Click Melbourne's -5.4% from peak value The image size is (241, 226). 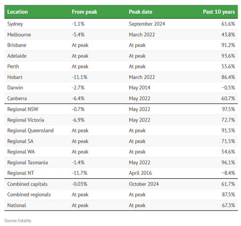click(78, 35)
